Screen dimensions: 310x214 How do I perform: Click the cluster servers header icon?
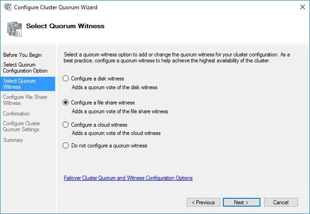pos(13,28)
